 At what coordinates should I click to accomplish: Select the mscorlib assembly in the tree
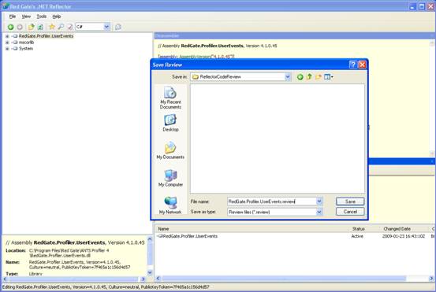point(26,43)
